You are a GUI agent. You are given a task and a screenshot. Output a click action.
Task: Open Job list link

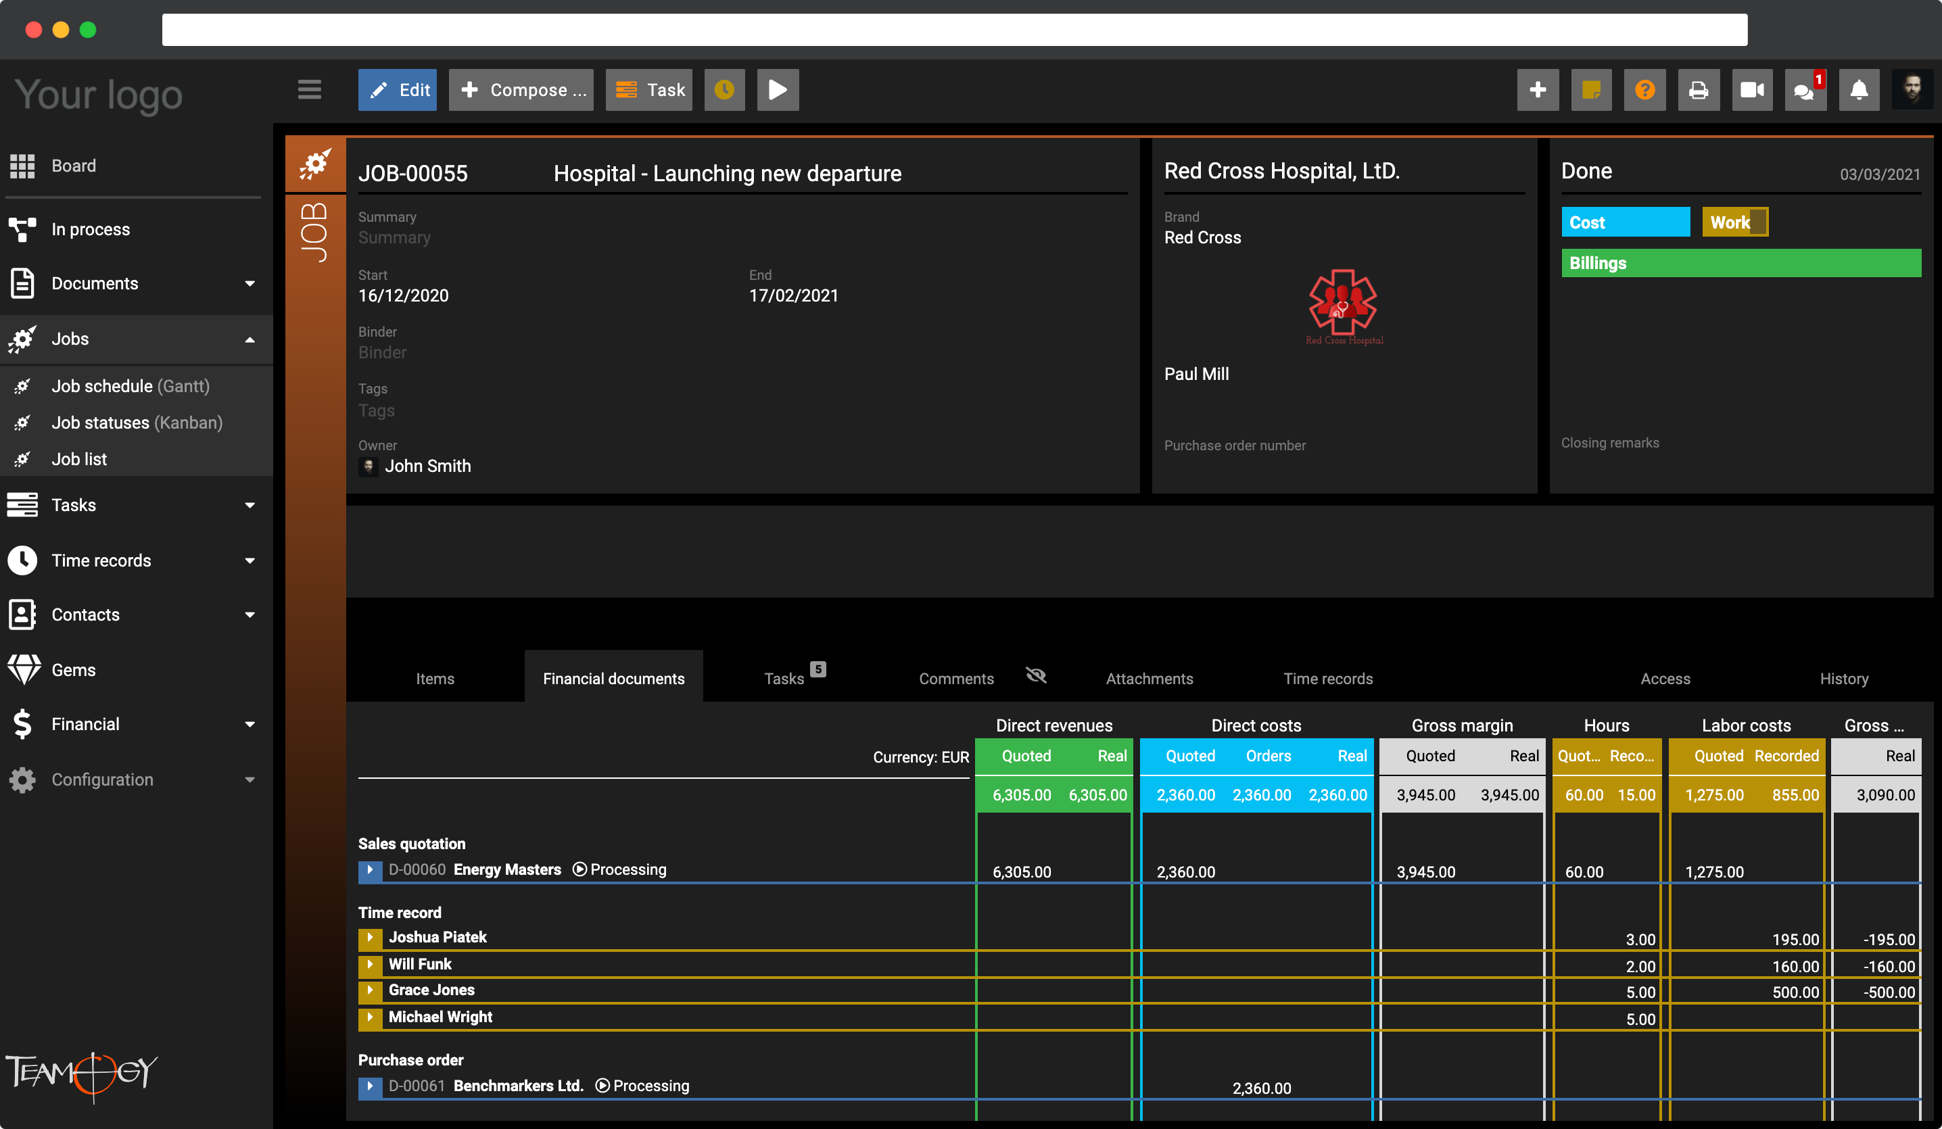click(79, 459)
